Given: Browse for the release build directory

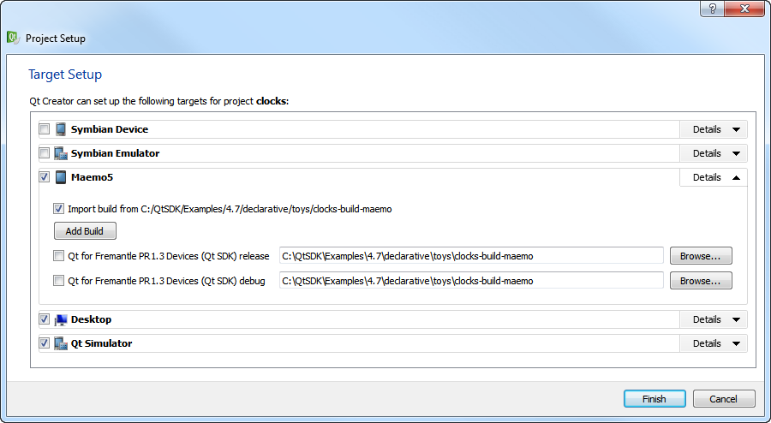Looking at the screenshot, I should [x=701, y=256].
